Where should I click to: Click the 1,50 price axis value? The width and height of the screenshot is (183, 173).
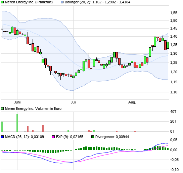coord(174,21)
